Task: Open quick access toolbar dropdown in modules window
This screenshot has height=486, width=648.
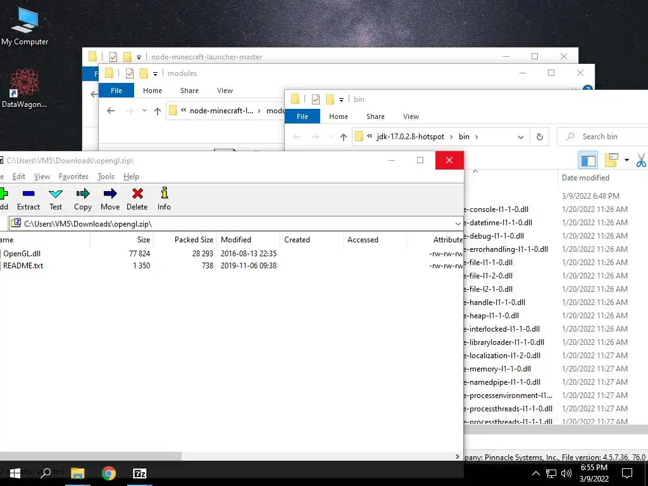Action: (156, 74)
